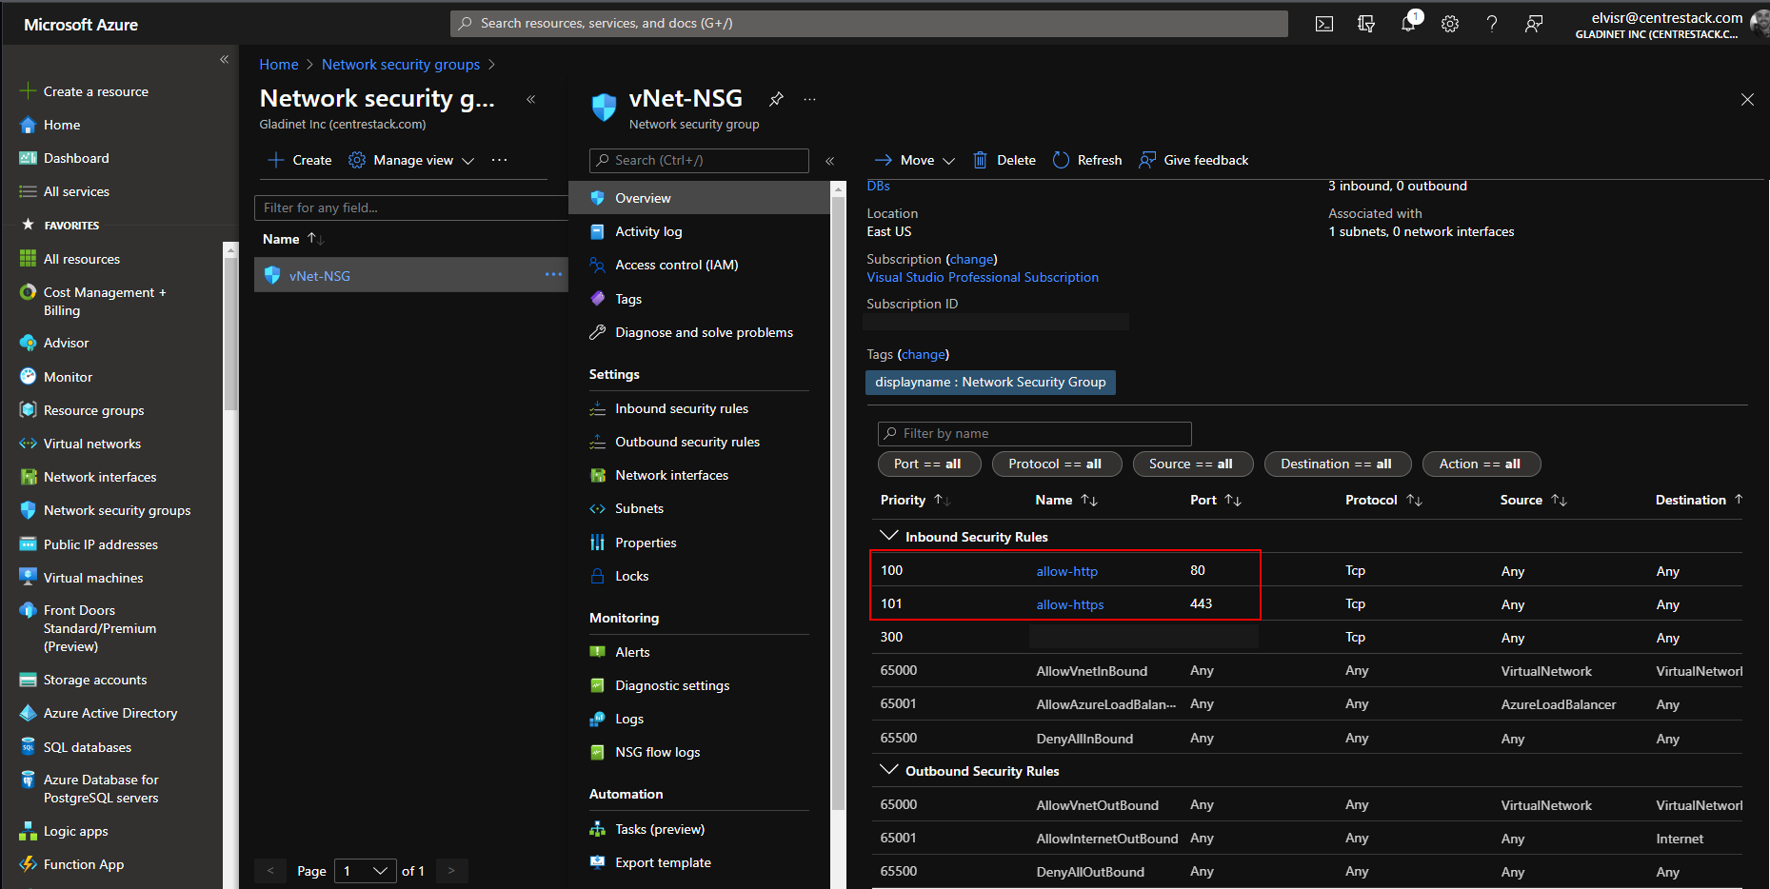Screen dimensions: 1770x889
Task: Open portal settings gear icon
Action: click(x=1450, y=24)
